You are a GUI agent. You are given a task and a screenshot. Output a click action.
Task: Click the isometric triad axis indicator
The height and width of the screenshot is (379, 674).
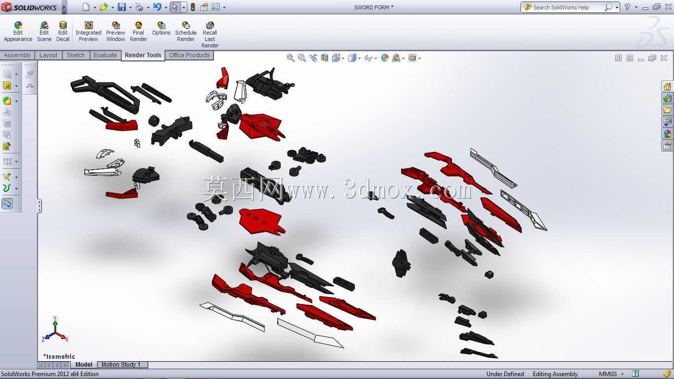point(55,330)
